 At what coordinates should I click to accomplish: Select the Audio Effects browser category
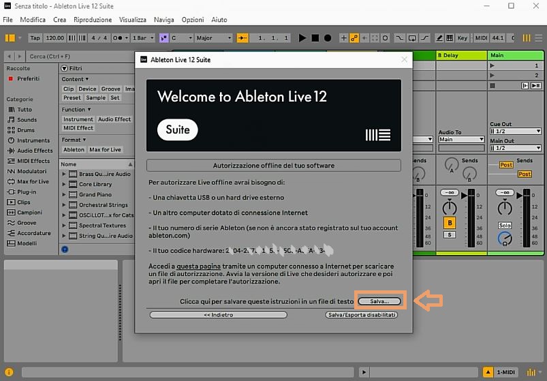[x=35, y=151]
